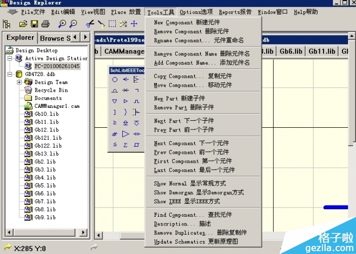Click the Zoom Out magnifier icon
This screenshot has width=356, height=254.
[x=73, y=24]
